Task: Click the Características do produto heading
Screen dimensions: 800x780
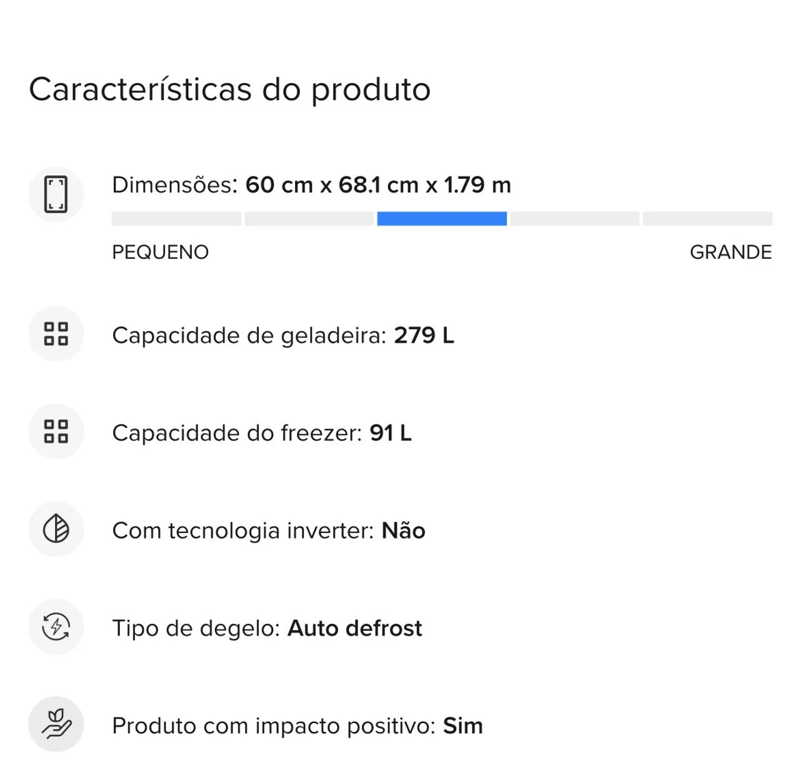Action: click(x=229, y=89)
